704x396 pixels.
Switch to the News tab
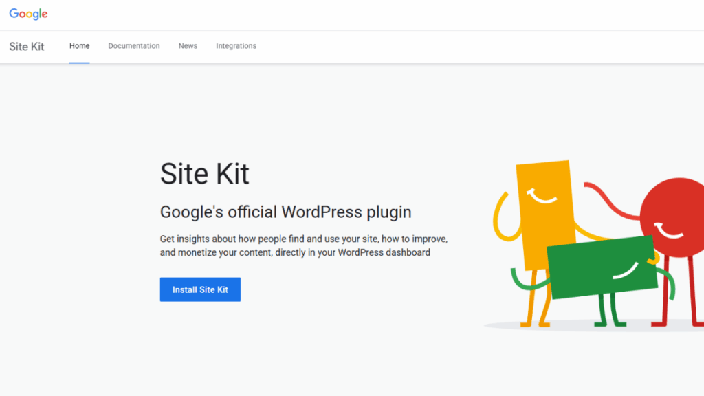188,46
